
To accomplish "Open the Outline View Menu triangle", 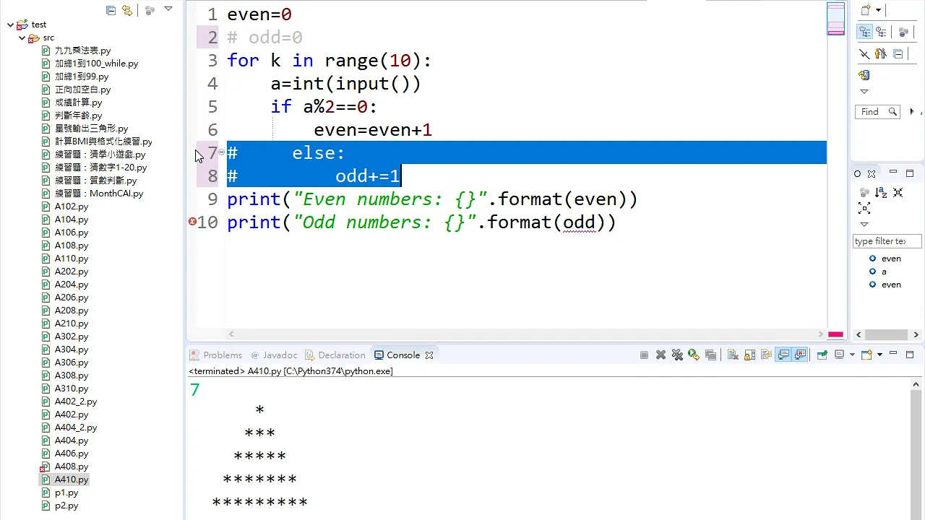I will point(864,225).
